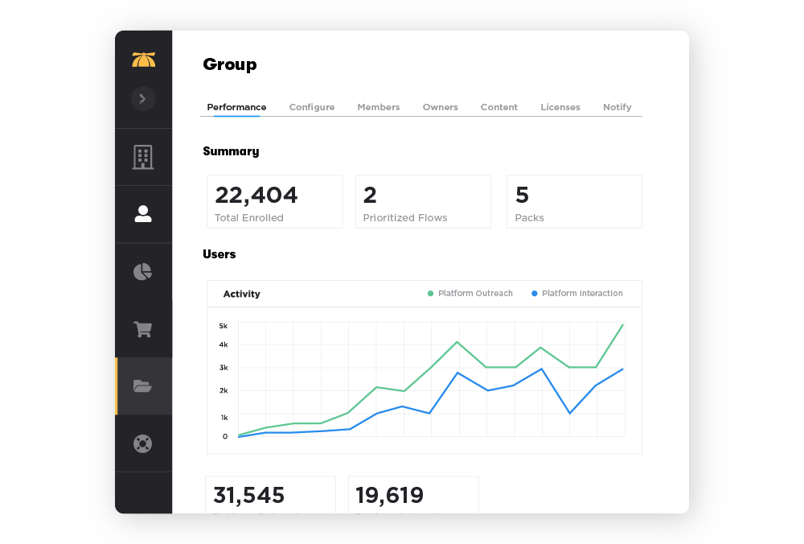Go to the Owners tab
Image resolution: width=804 pixels, height=544 pixels.
click(440, 107)
